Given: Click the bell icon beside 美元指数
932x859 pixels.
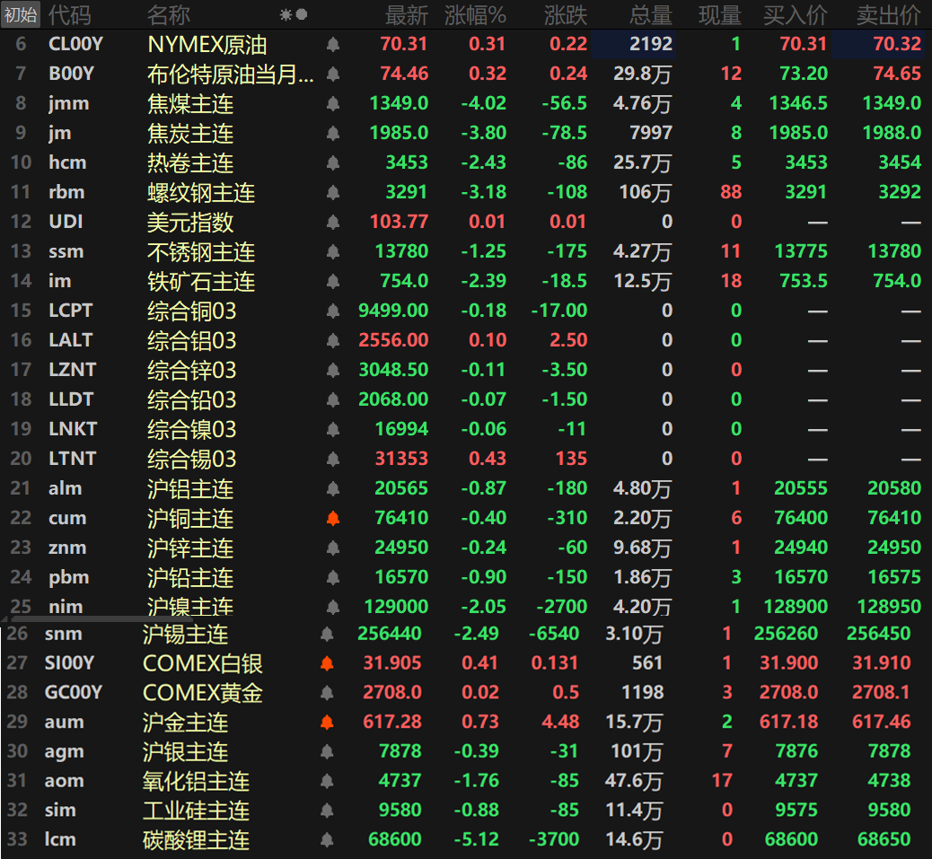Looking at the screenshot, I should pos(332,222).
